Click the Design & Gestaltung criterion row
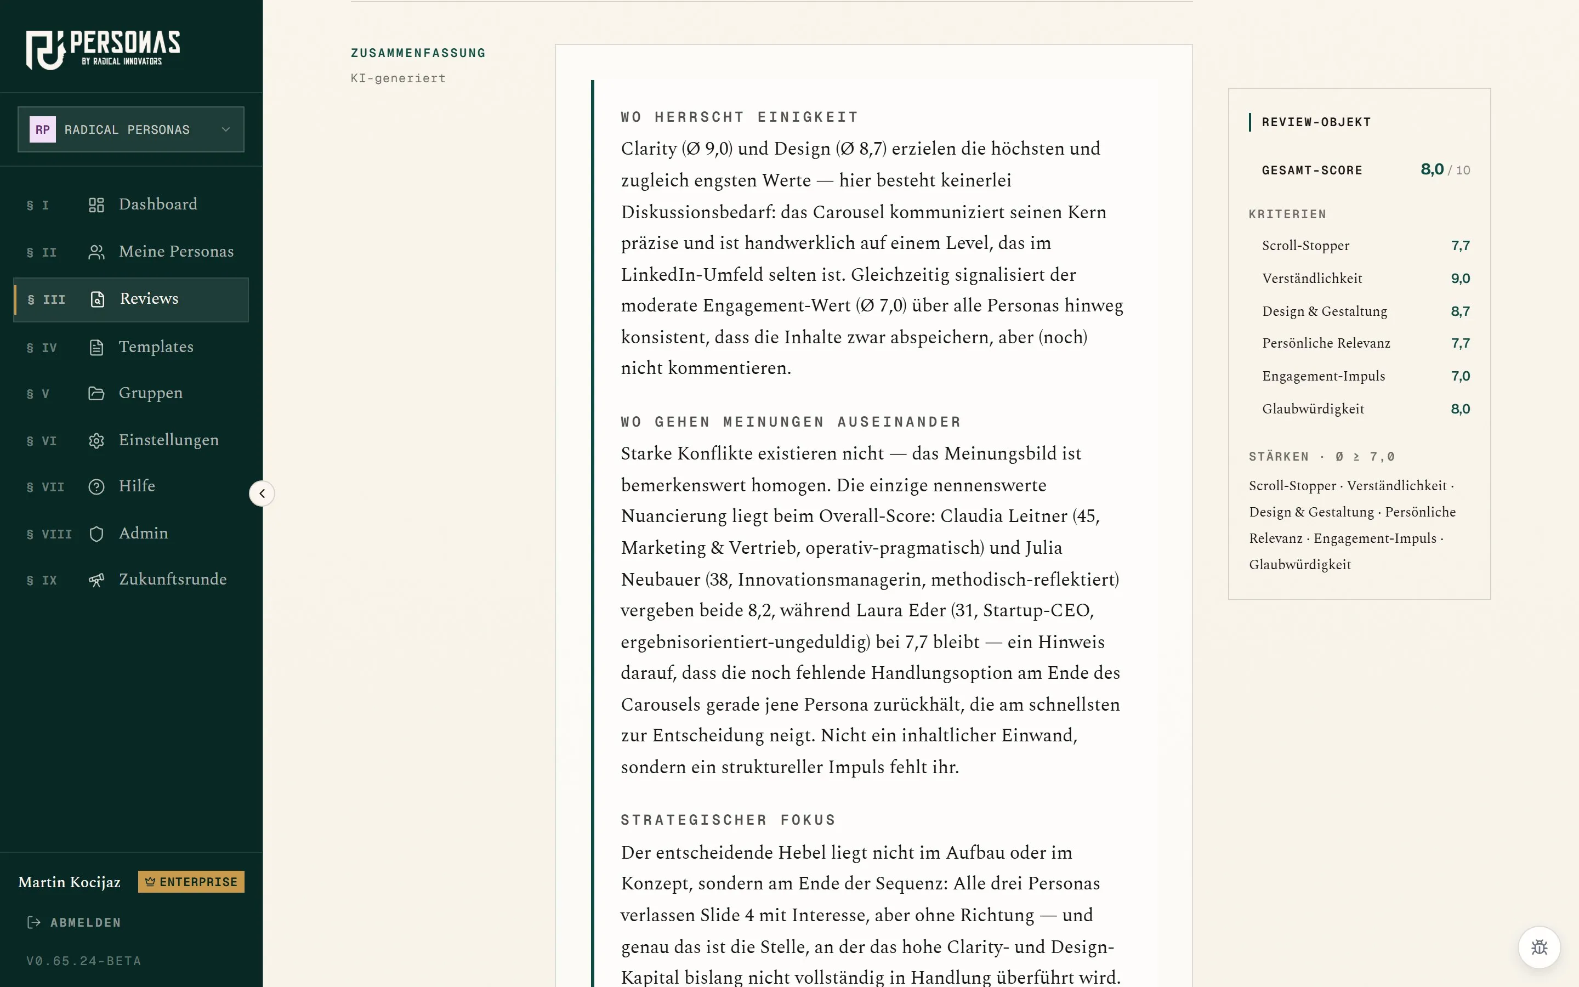Image resolution: width=1579 pixels, height=987 pixels. click(1366, 311)
